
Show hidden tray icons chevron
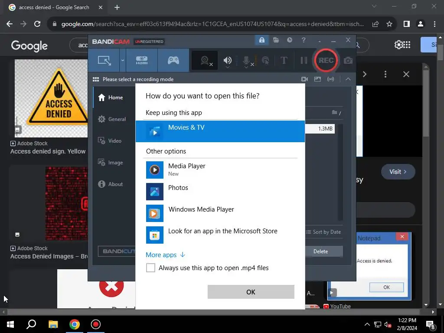click(367, 324)
